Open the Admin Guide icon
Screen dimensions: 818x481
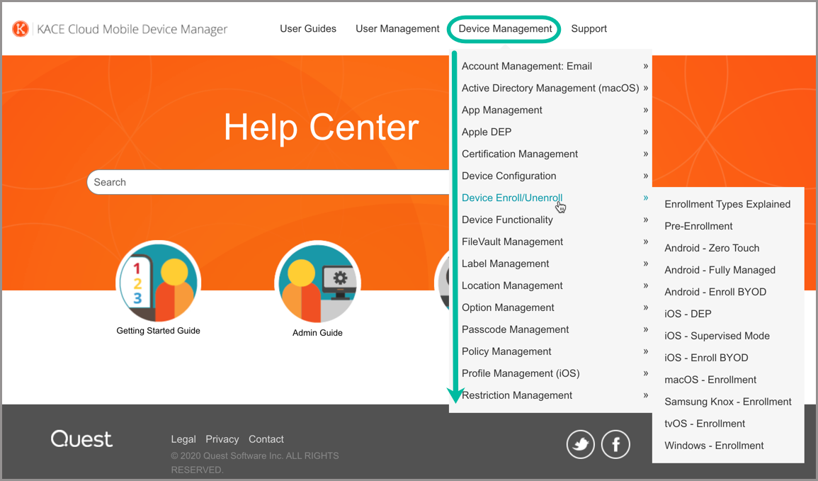pos(317,281)
